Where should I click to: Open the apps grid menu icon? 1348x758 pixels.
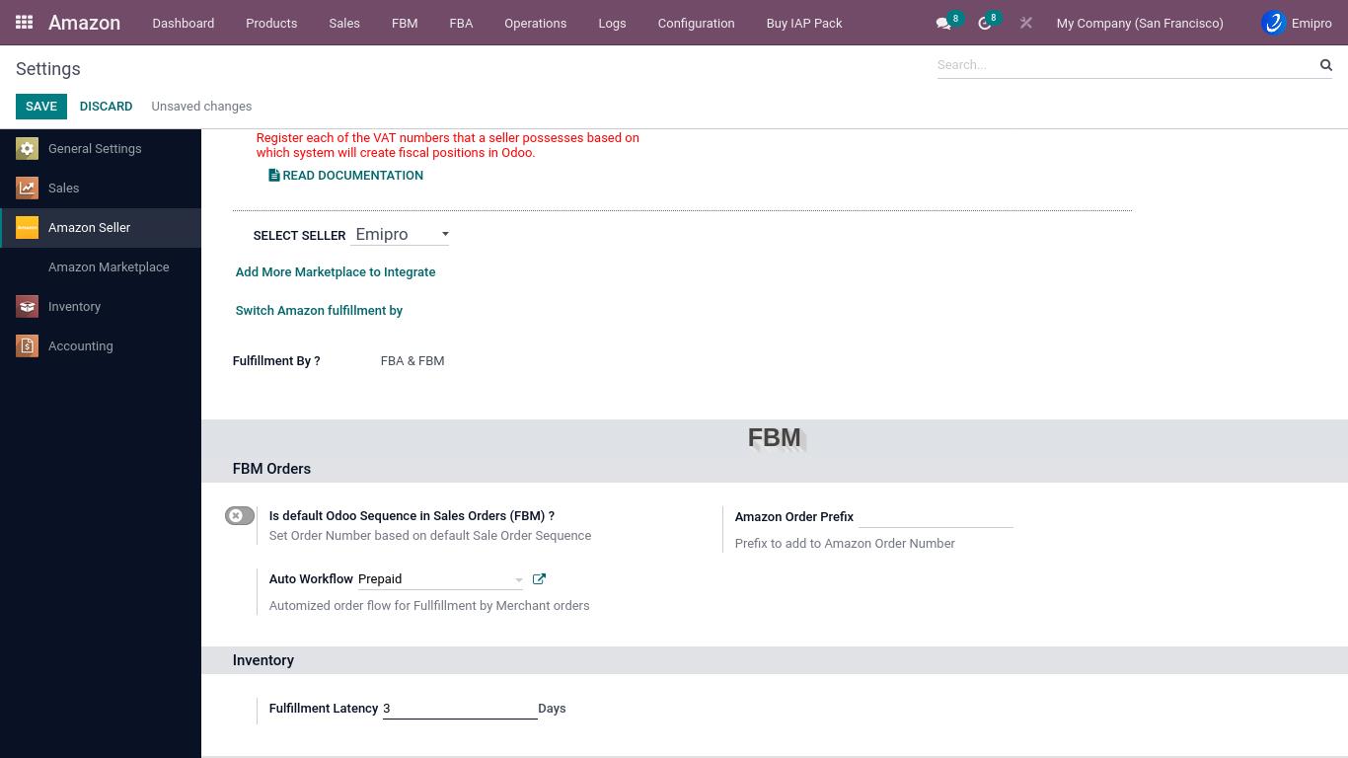[25, 22]
